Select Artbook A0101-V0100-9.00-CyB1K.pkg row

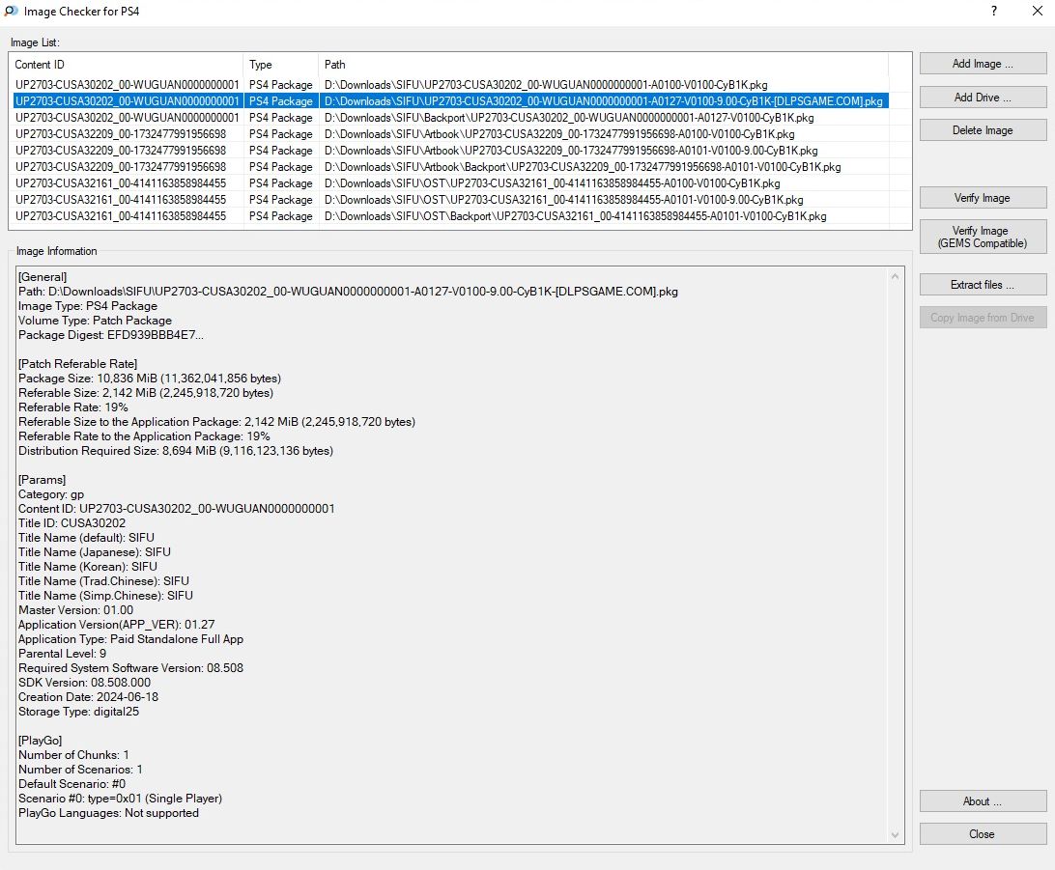point(451,151)
